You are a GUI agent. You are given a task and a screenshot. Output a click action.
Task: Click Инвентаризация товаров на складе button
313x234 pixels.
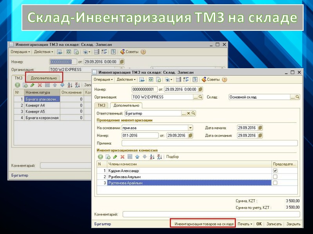(x=204, y=224)
